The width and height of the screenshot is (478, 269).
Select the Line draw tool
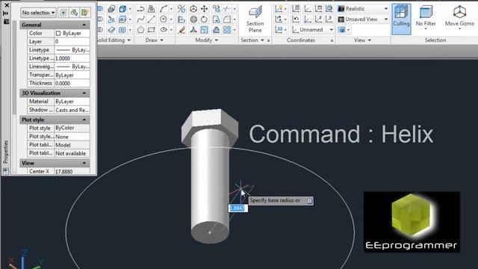coord(151,19)
